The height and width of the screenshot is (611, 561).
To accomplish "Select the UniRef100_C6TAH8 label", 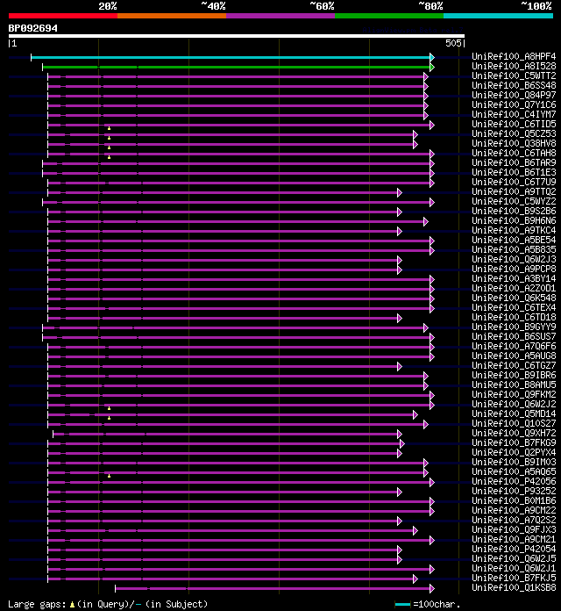I will [x=514, y=153].
